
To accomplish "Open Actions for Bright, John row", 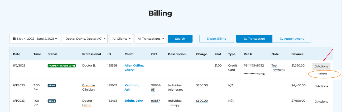I will pyautogui.click(x=321, y=101).
